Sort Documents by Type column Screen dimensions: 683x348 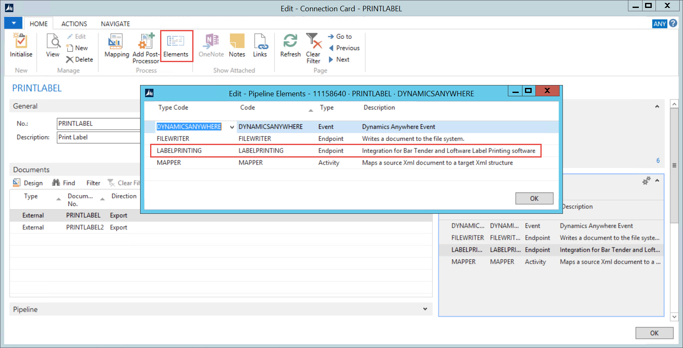[31, 196]
